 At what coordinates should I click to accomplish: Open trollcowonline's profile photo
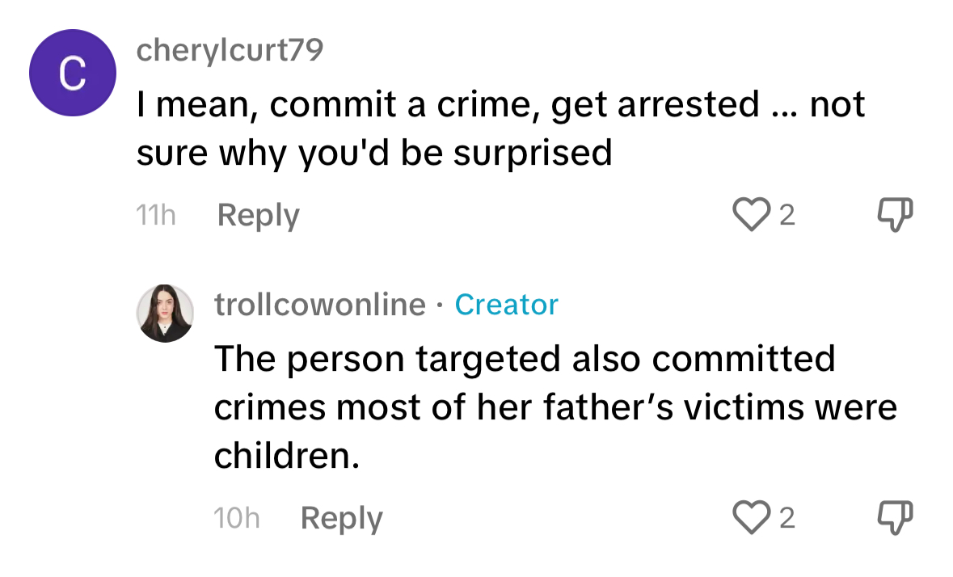coord(165,314)
